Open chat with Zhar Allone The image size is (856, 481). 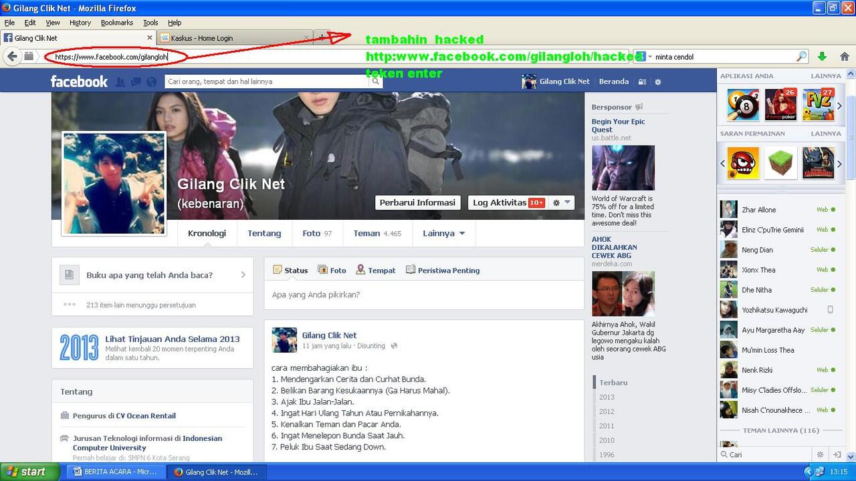[778, 210]
